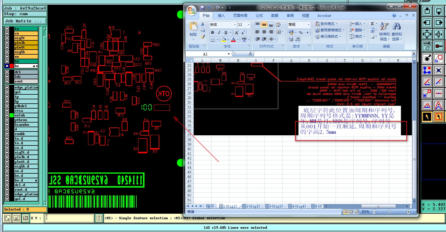Open the 指示 worksheet tab
The width and height of the screenshot is (446, 232).
[210, 206]
